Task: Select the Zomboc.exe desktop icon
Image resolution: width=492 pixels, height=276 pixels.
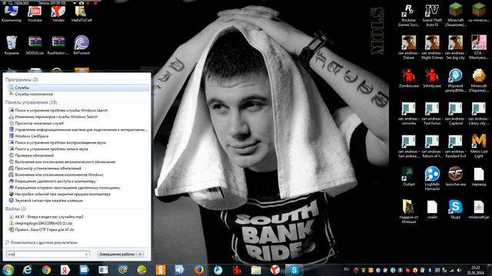Action: coord(408,78)
